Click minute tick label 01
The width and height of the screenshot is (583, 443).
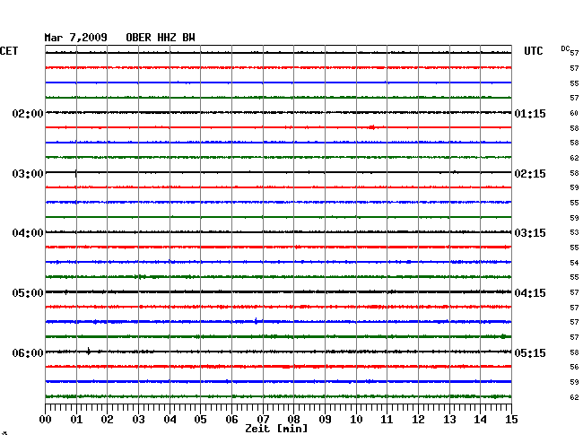(76, 420)
